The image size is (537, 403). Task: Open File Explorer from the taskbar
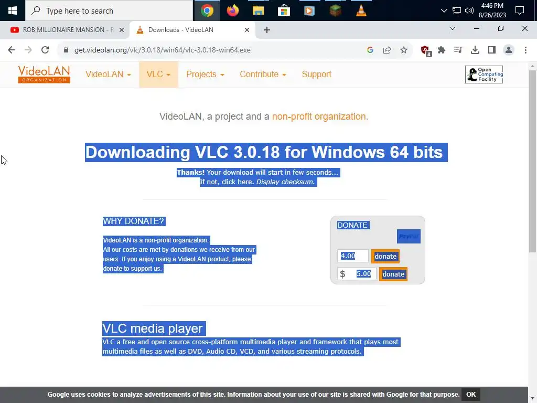pyautogui.click(x=258, y=10)
